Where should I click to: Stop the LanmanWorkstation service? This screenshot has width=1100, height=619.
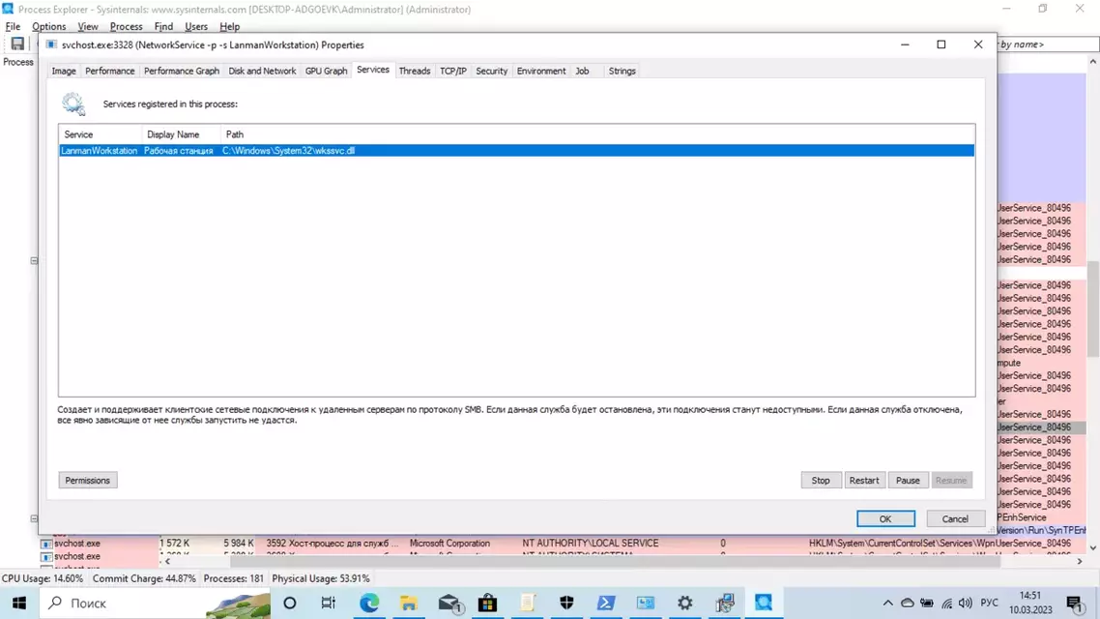[821, 481]
